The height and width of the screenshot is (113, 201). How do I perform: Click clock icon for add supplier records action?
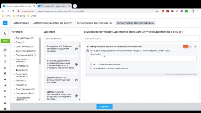(76, 95)
